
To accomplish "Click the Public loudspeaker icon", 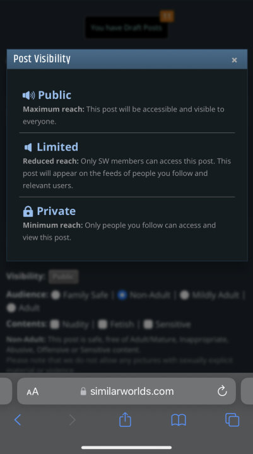I will click(x=28, y=95).
